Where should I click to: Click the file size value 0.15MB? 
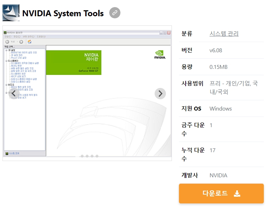click(218, 67)
